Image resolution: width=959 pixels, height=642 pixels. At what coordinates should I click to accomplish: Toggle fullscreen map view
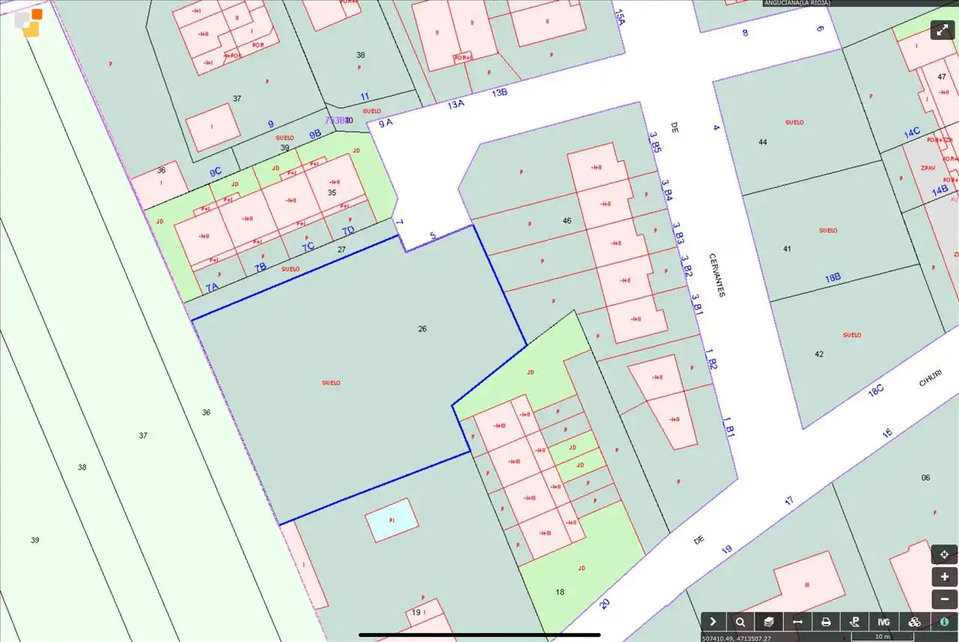943,30
